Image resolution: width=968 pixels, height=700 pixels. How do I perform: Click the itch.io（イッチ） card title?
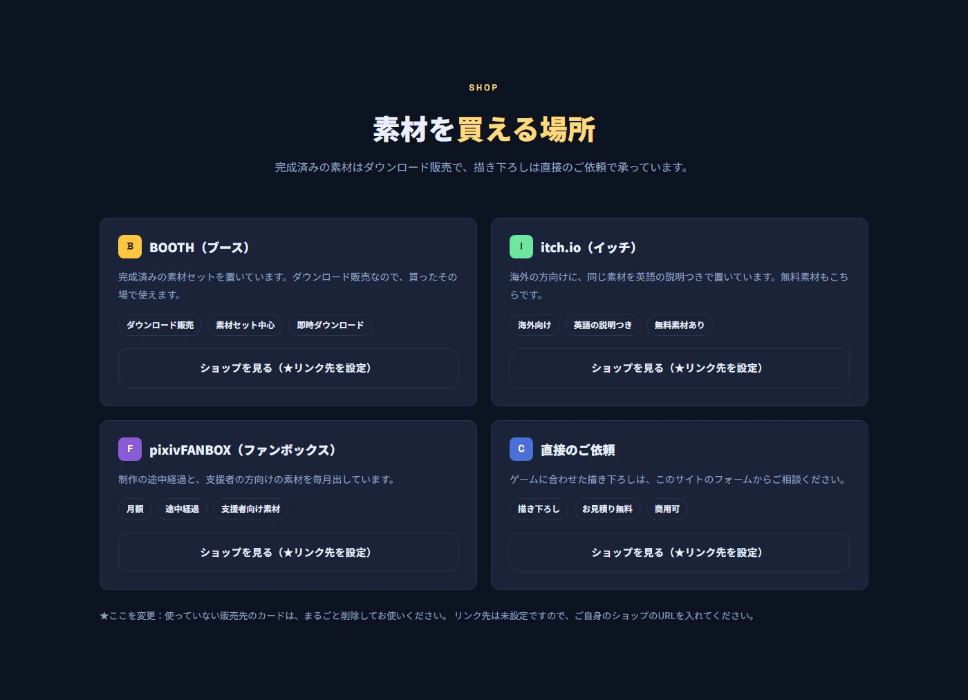point(588,247)
